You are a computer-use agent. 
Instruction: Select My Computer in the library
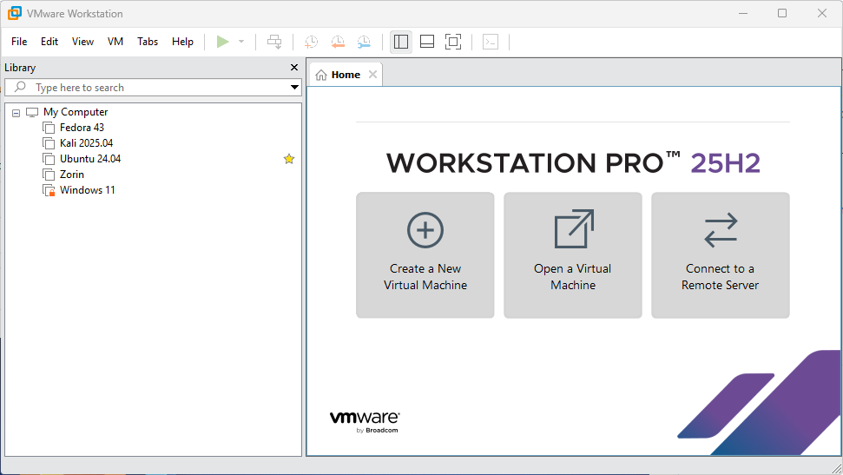(x=76, y=112)
